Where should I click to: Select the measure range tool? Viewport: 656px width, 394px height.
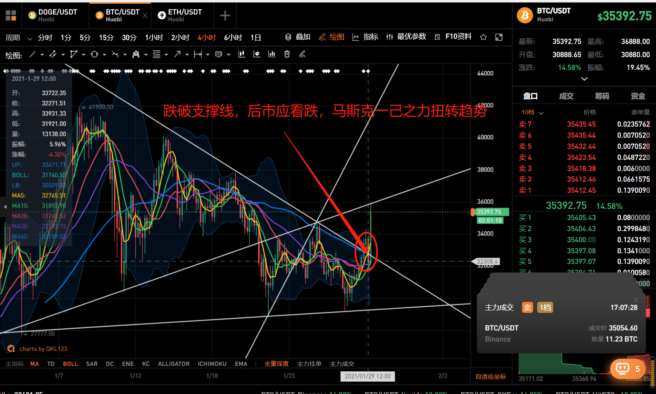(198, 54)
